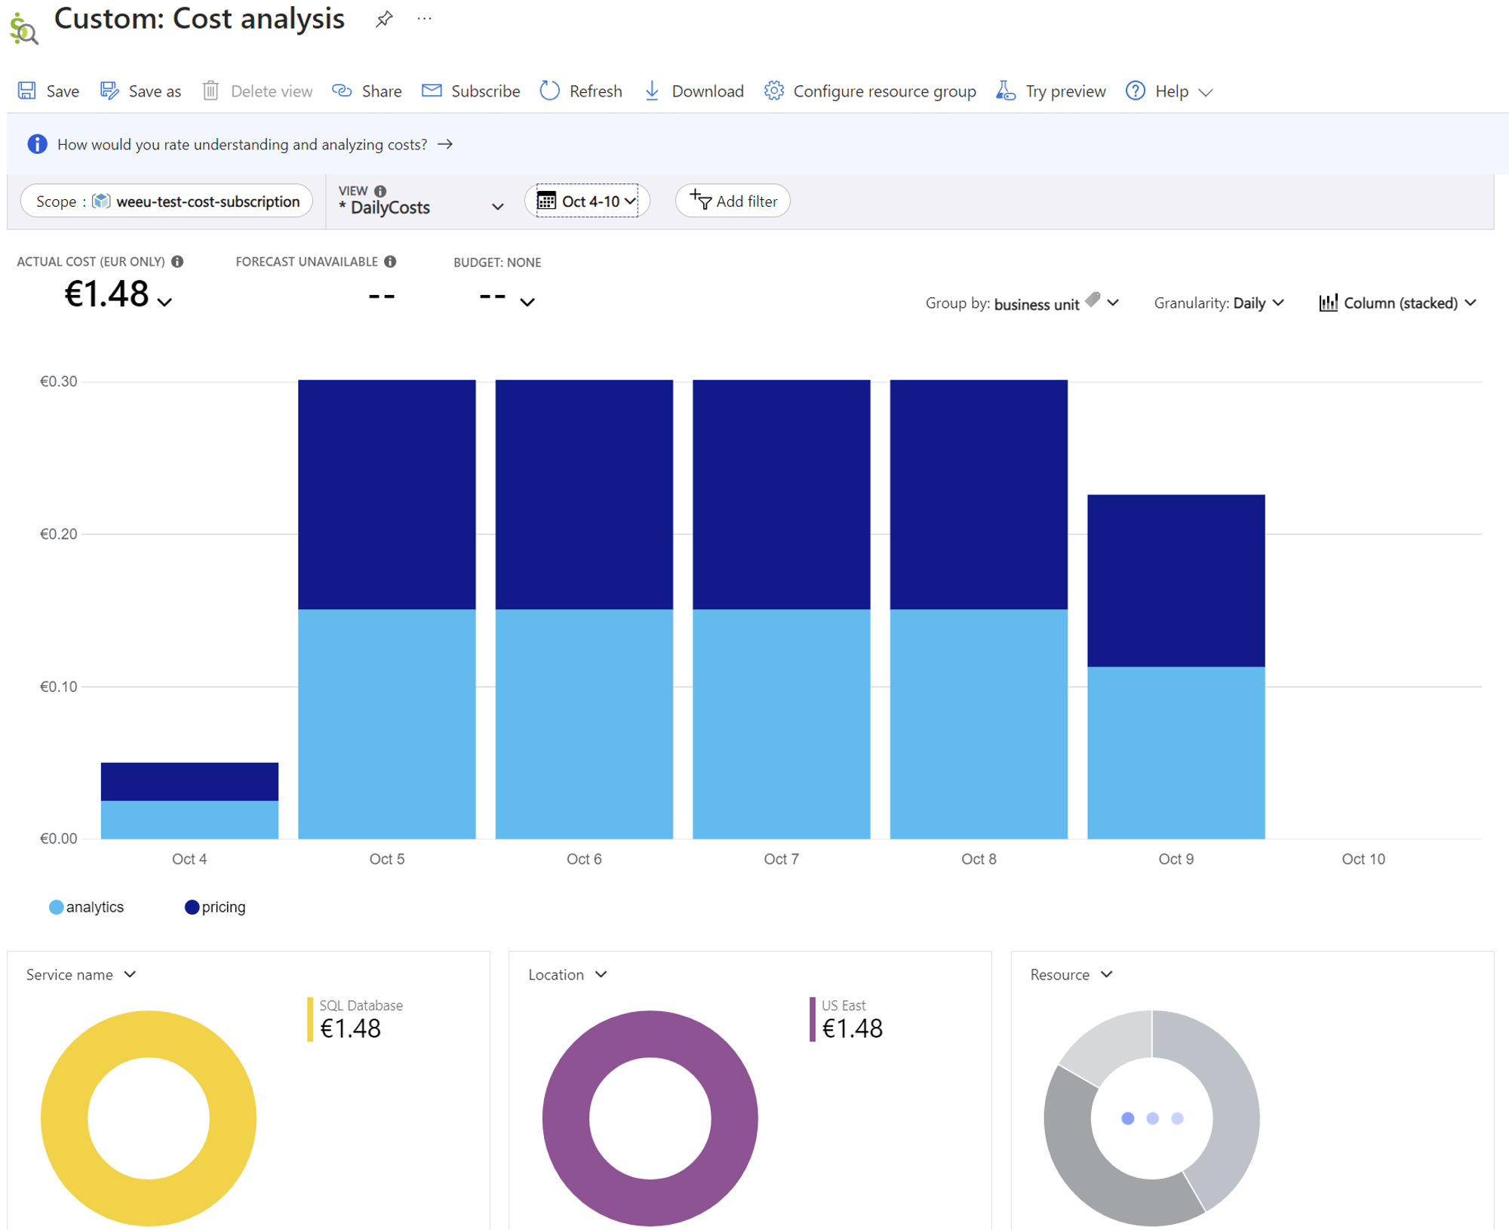1509x1230 pixels.
Task: Click the Refresh circular arrow icon
Action: point(549,91)
